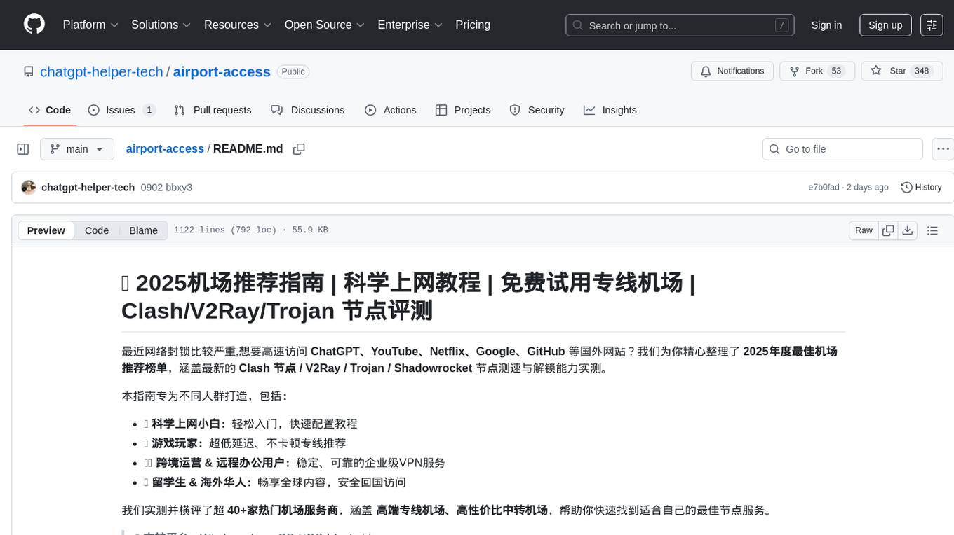Select the Preview view toggle
Screen dimensions: 954x535
[x=46, y=230]
